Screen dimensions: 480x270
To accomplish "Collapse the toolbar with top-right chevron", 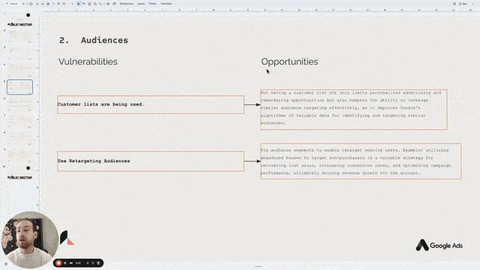I will [x=473, y=4].
